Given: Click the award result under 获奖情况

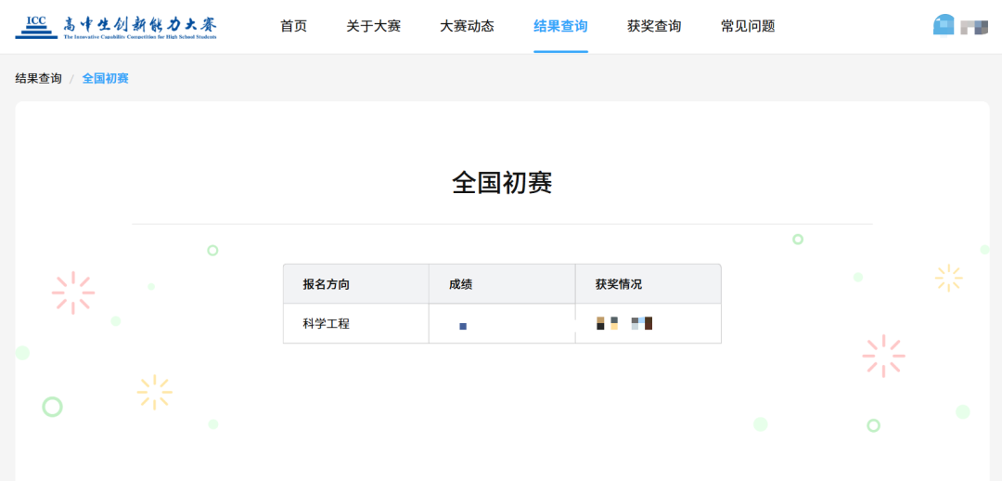Looking at the screenshot, I should (624, 323).
